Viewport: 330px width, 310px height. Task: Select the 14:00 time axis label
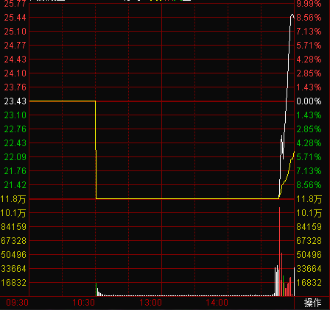point(217,303)
